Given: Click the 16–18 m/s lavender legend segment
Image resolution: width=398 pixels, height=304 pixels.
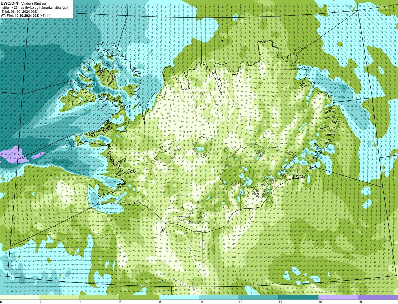Looking at the screenshot, I should 338,297.
